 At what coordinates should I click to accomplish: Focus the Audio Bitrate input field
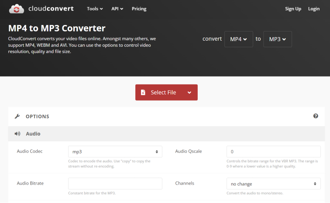tap(115, 184)
